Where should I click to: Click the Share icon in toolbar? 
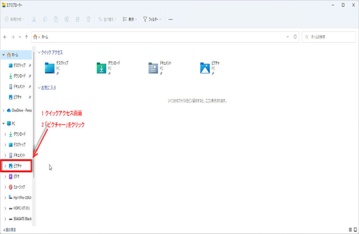[x=77, y=19]
